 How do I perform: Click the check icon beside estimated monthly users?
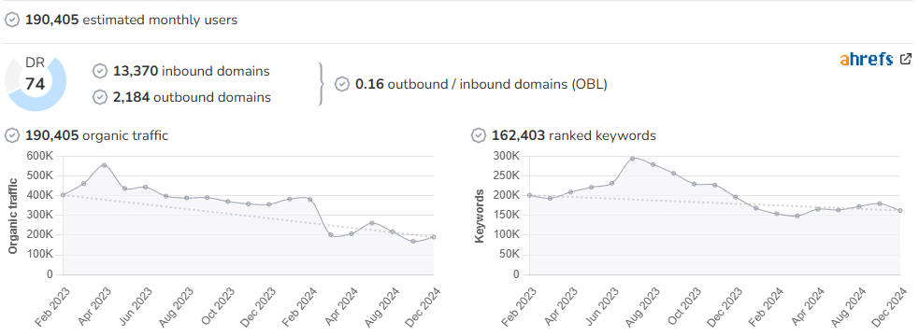click(12, 20)
